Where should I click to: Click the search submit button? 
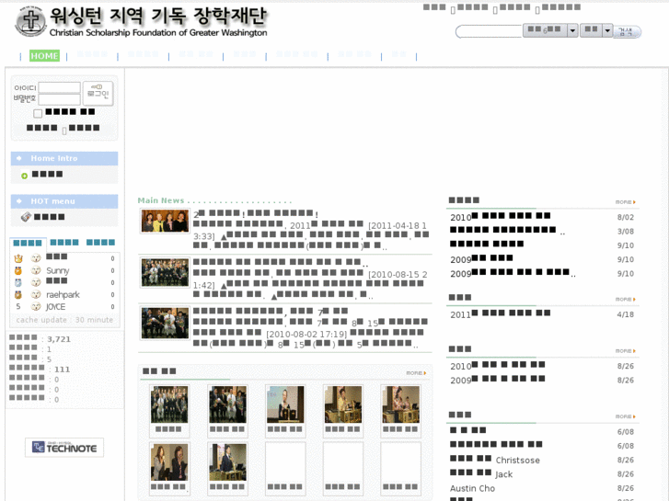627,31
